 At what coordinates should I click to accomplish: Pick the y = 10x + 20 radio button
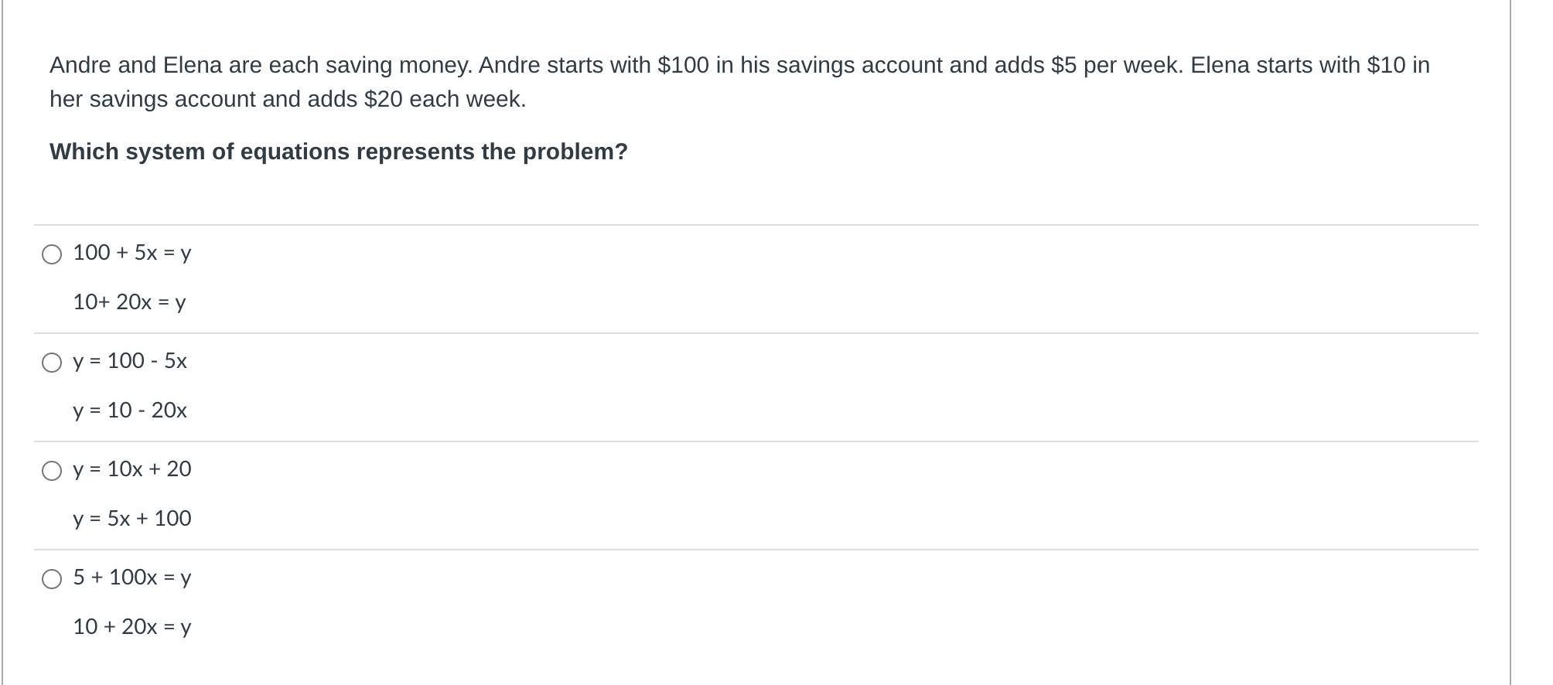click(52, 471)
